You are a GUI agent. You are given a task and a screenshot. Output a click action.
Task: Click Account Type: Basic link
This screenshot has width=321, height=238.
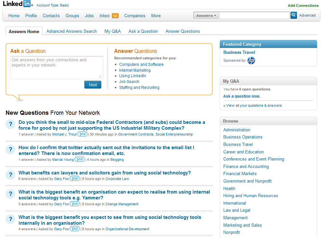point(53,5)
